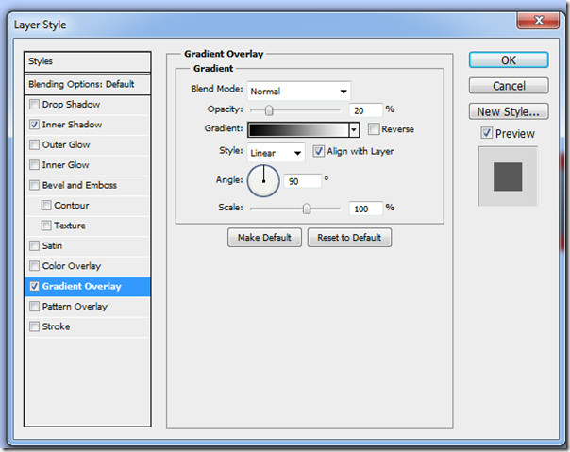Uncheck the Inner Shadow effect

[34, 125]
